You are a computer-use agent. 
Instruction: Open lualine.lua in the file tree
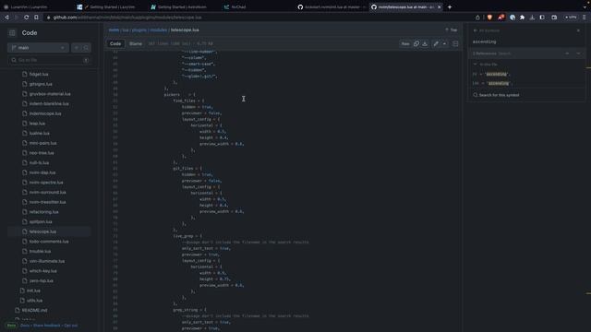click(x=39, y=133)
